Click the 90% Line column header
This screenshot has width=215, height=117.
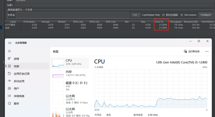tap(78, 22)
